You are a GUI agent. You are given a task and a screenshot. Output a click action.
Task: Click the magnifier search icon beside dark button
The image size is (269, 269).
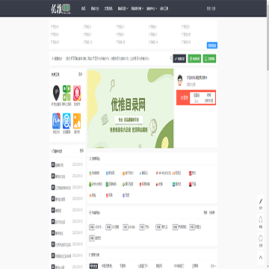(x=171, y=58)
